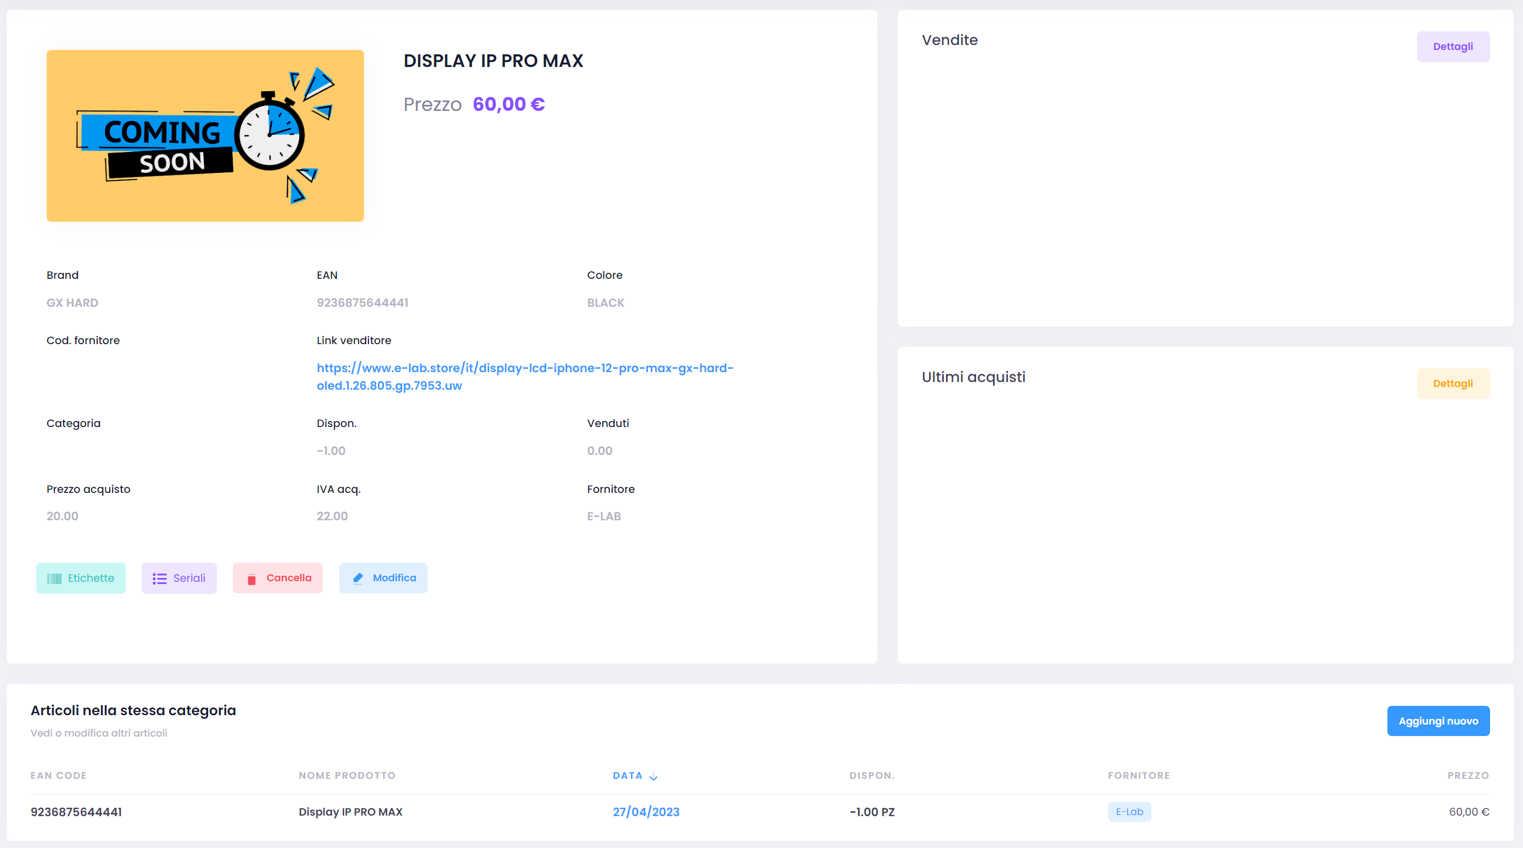Open the 27/04/2023 date link
1523x848 pixels.
click(646, 812)
